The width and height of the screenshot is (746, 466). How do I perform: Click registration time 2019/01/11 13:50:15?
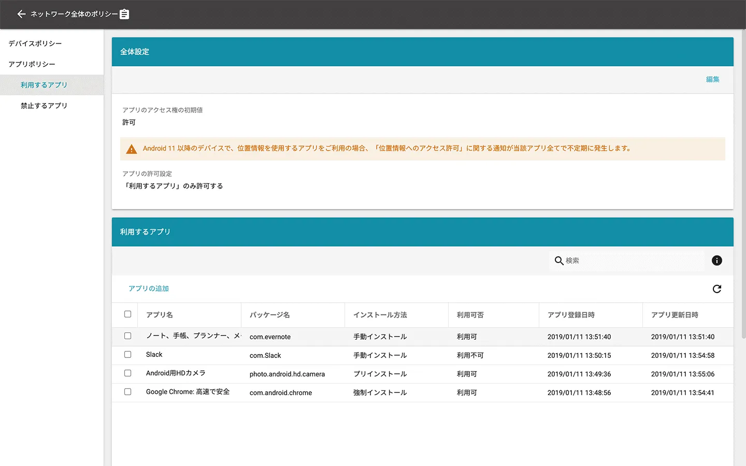579,355
